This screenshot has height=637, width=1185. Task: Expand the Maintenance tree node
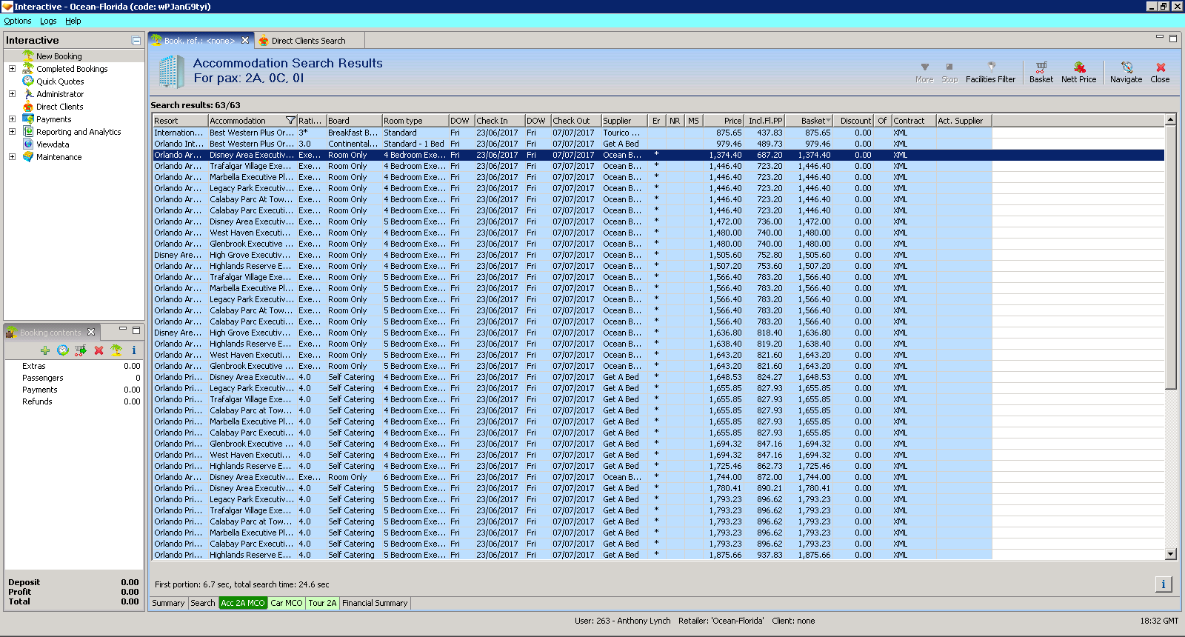point(12,157)
